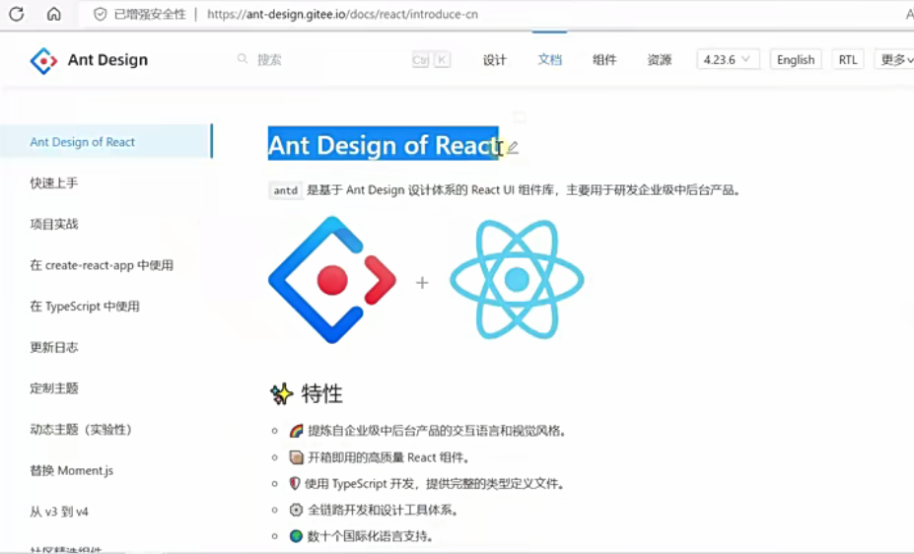Click the browser reload icon
The image size is (914, 554).
(x=17, y=14)
